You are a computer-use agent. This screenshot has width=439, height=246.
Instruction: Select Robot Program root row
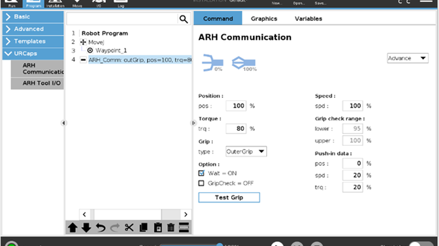click(105, 33)
